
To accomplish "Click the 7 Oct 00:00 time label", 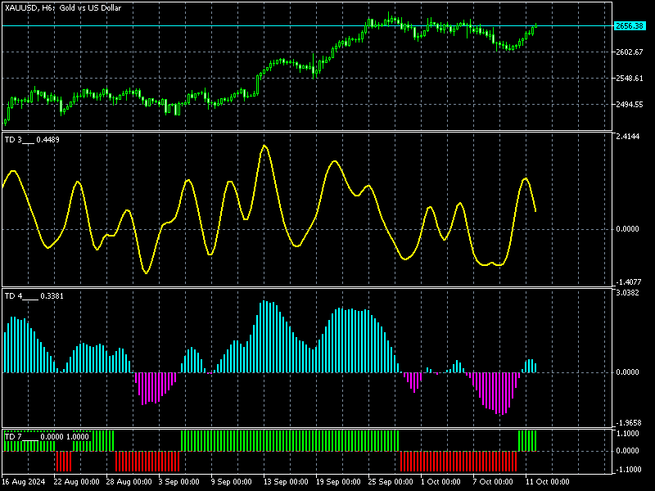I will 493,482.
